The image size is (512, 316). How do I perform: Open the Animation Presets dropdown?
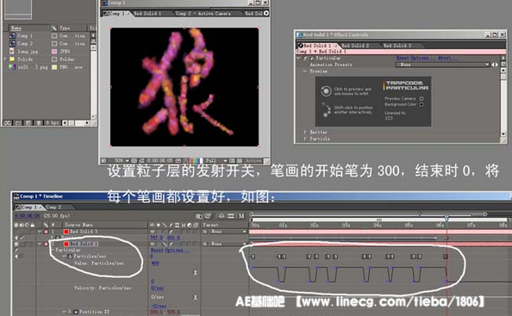click(x=442, y=65)
